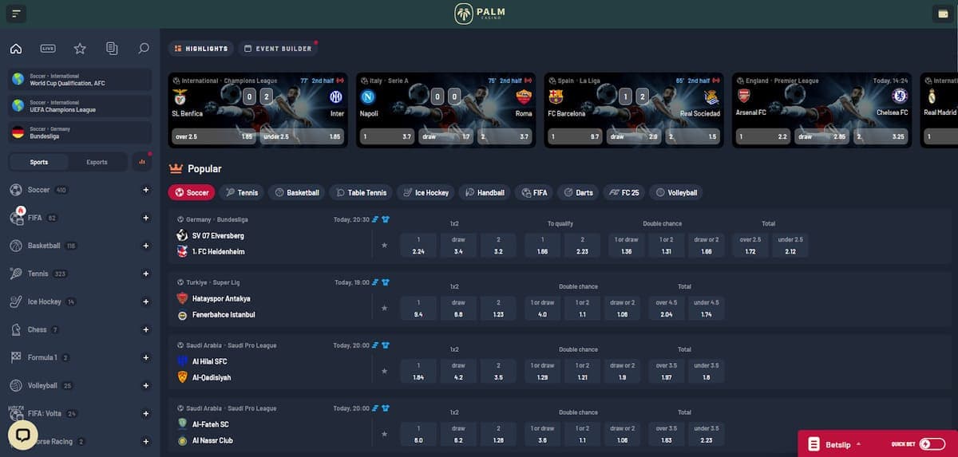
Task: Expand the Soccer category plus button
Action: (x=145, y=190)
